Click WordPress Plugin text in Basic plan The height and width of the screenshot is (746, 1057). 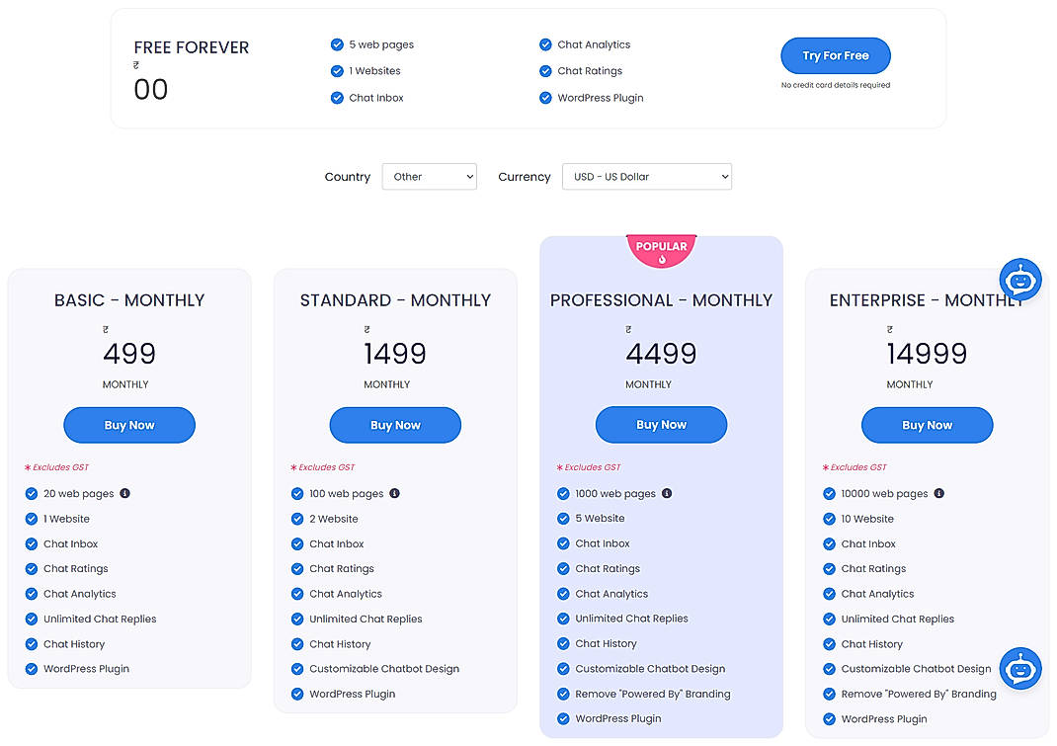click(x=86, y=669)
